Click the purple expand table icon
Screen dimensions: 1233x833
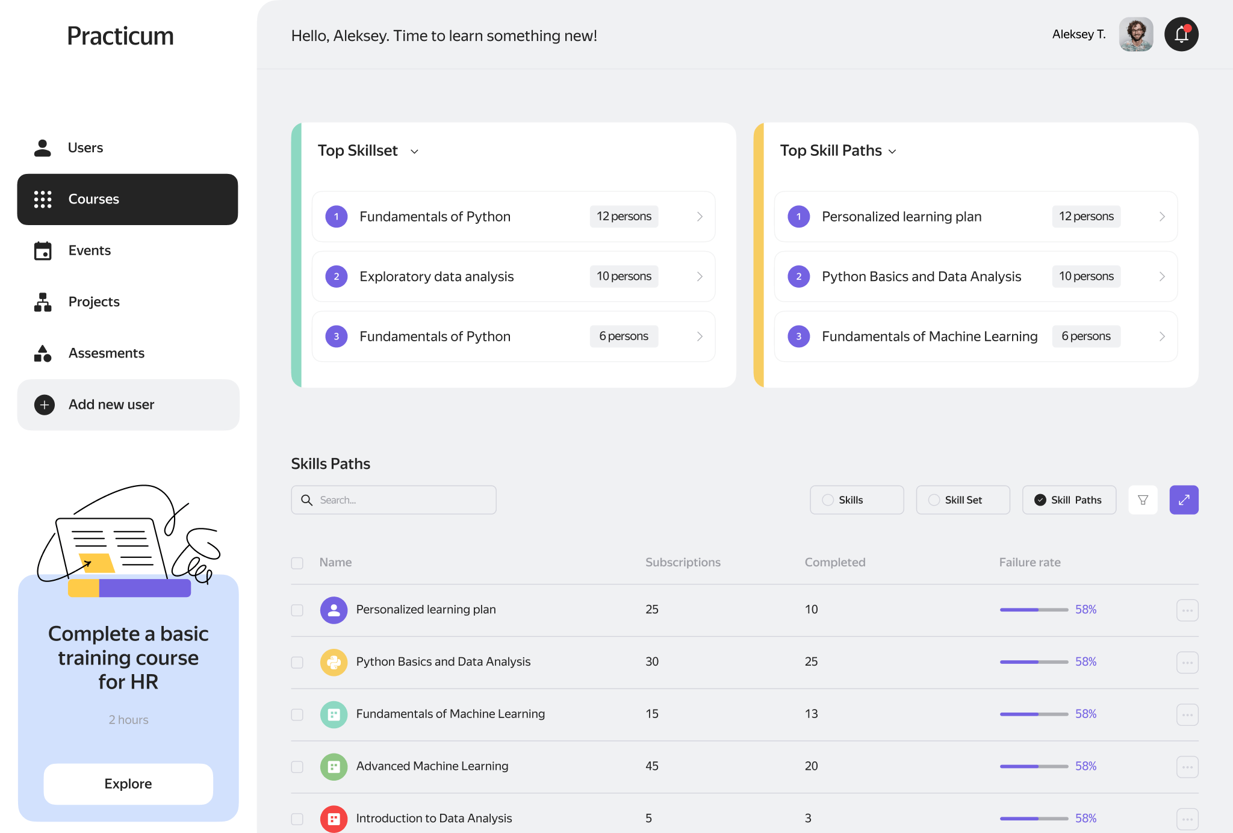[x=1184, y=500]
